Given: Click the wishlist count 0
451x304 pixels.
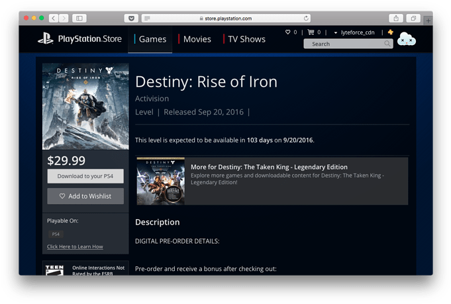Looking at the screenshot, I should pyautogui.click(x=295, y=32).
